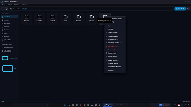Screen dimensions: 191x107
Task: Open the globe browser icon in the taskbar
Action: 77,105
